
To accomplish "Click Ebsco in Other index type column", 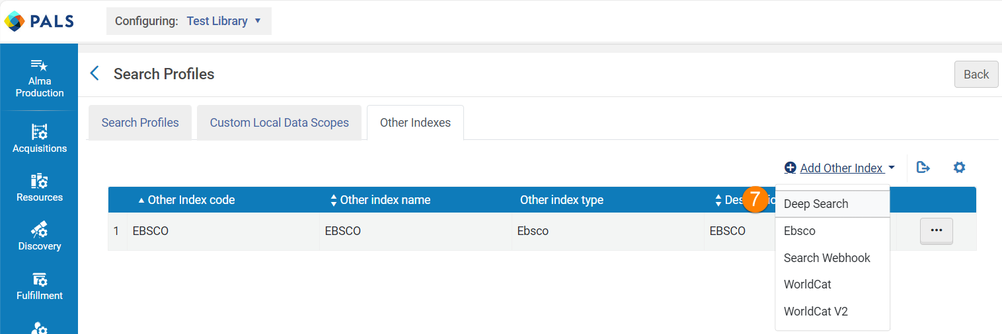I will tap(533, 231).
